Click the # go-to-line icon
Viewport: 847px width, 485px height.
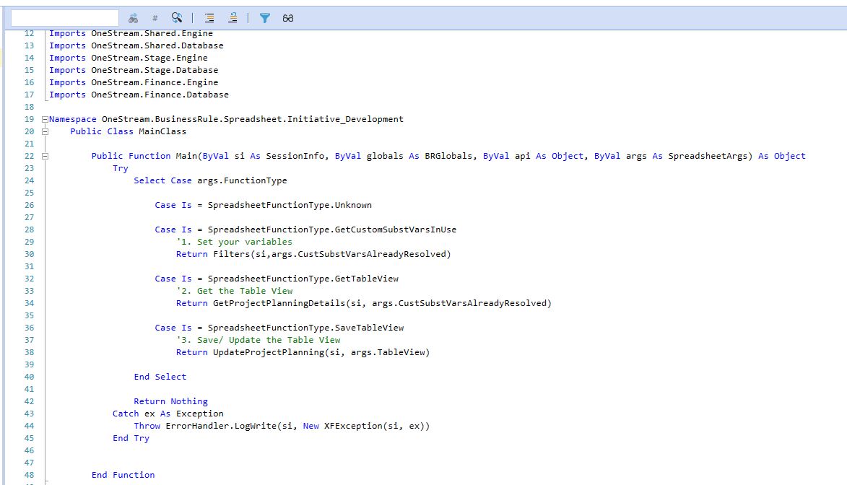click(x=154, y=18)
